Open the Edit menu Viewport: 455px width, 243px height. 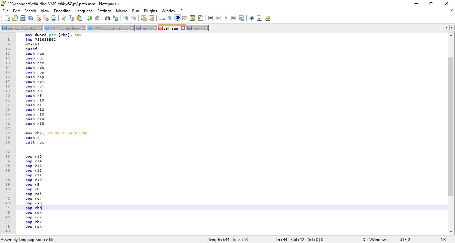(16, 11)
